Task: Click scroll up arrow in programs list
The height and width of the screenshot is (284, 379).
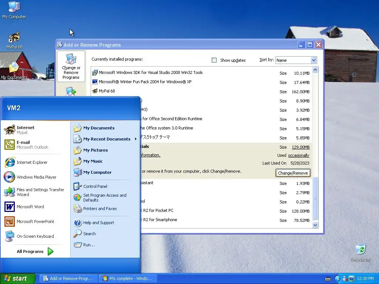Action: coord(315,70)
